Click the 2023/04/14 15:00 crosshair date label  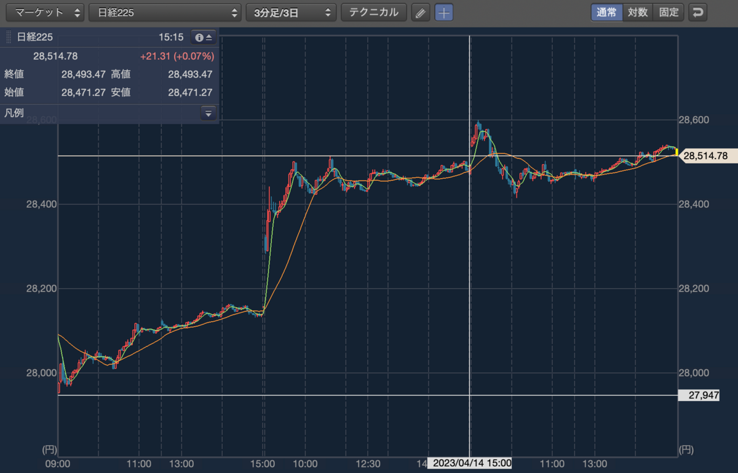click(x=470, y=464)
